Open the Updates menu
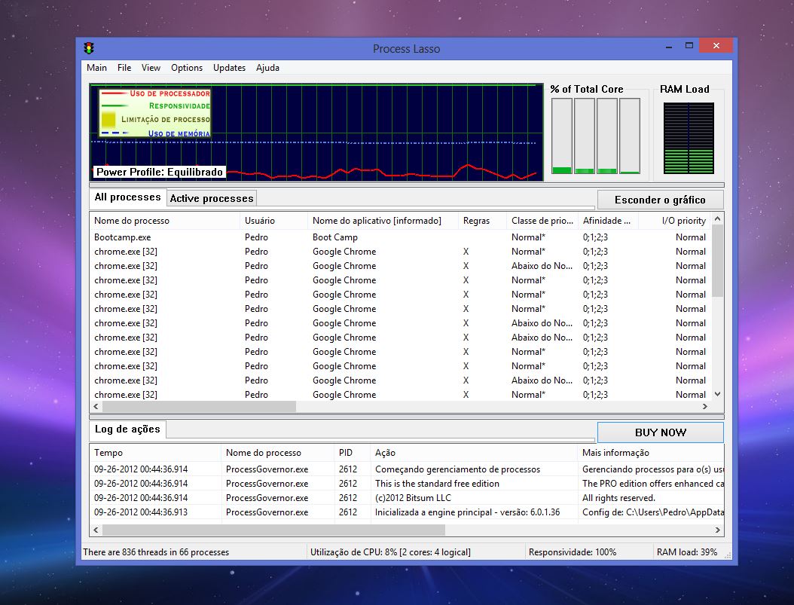794x605 pixels. [x=229, y=68]
